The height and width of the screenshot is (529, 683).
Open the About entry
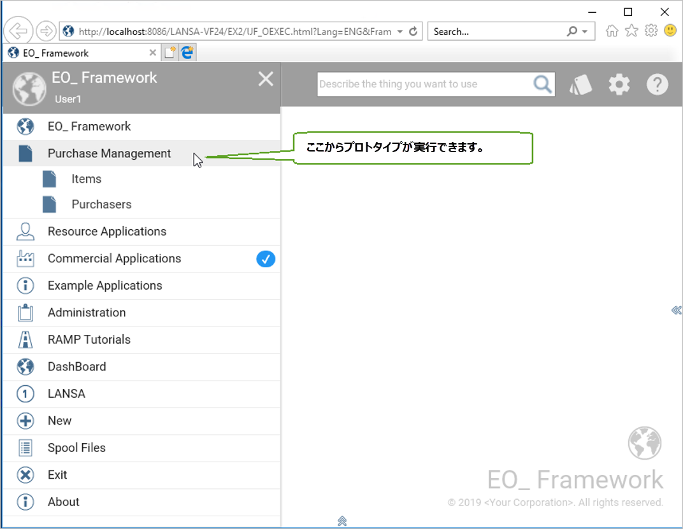(x=141, y=502)
